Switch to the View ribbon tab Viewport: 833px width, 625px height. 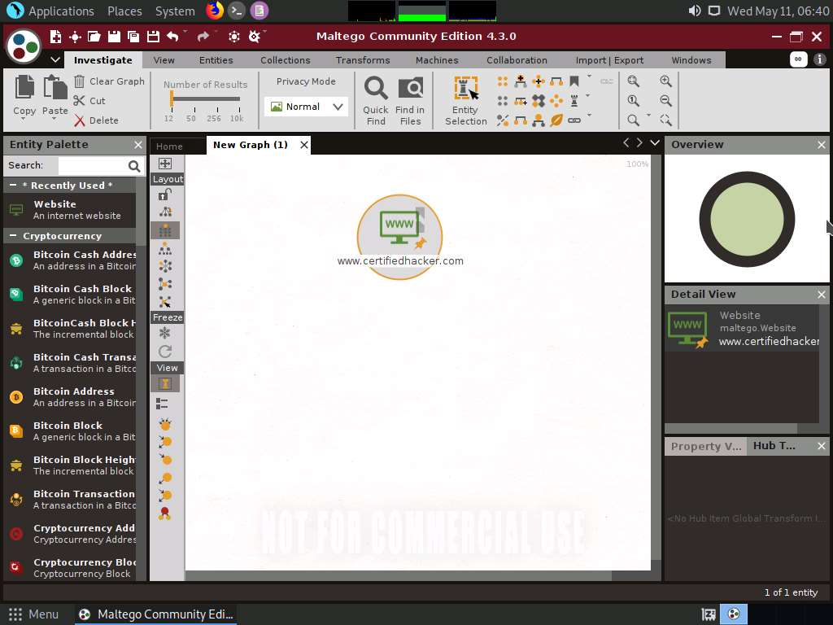[164, 60]
